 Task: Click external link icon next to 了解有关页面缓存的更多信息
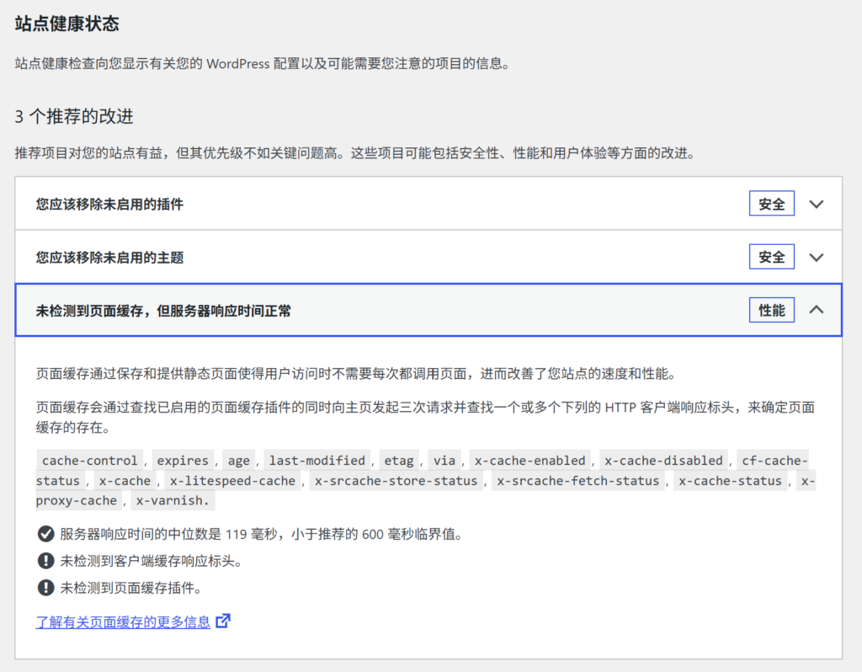point(222,621)
